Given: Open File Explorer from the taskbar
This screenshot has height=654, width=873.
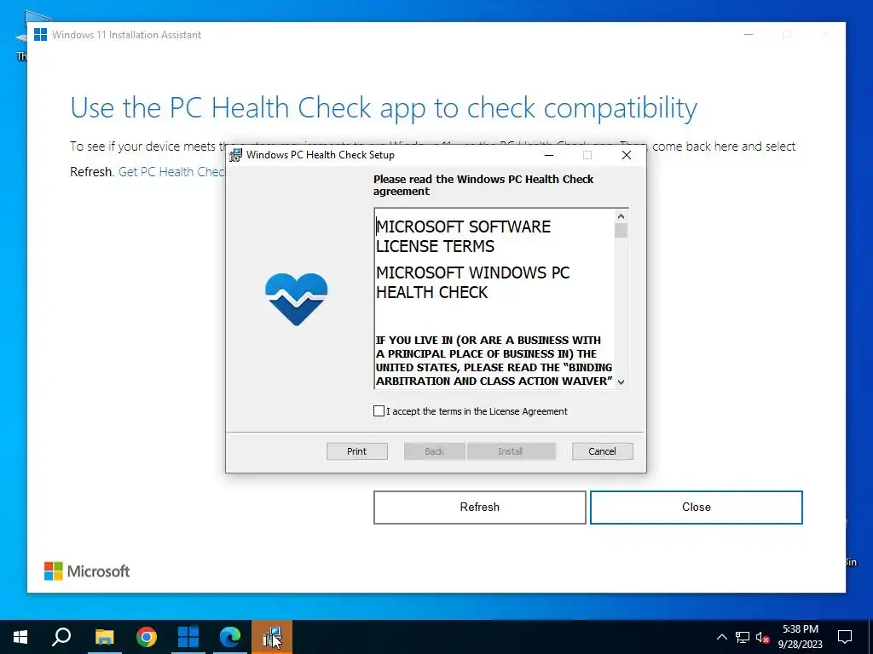Looking at the screenshot, I should tap(104, 637).
